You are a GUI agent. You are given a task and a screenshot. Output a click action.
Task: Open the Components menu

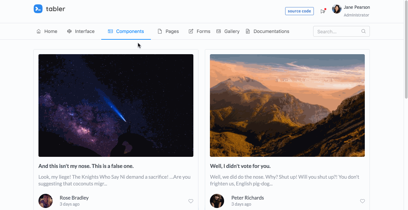[x=126, y=31]
